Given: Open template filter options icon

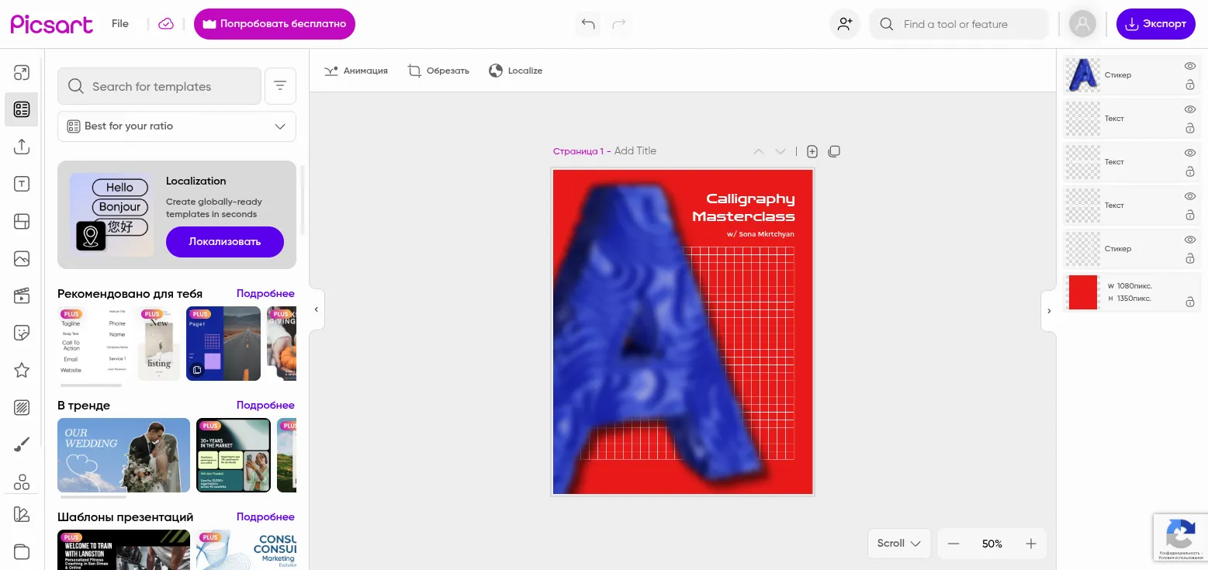Looking at the screenshot, I should point(280,86).
